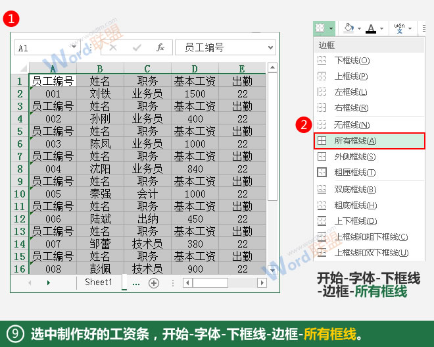The height and width of the screenshot is (347, 434).
Task: Click the font color A icon
Action: tap(371, 28)
